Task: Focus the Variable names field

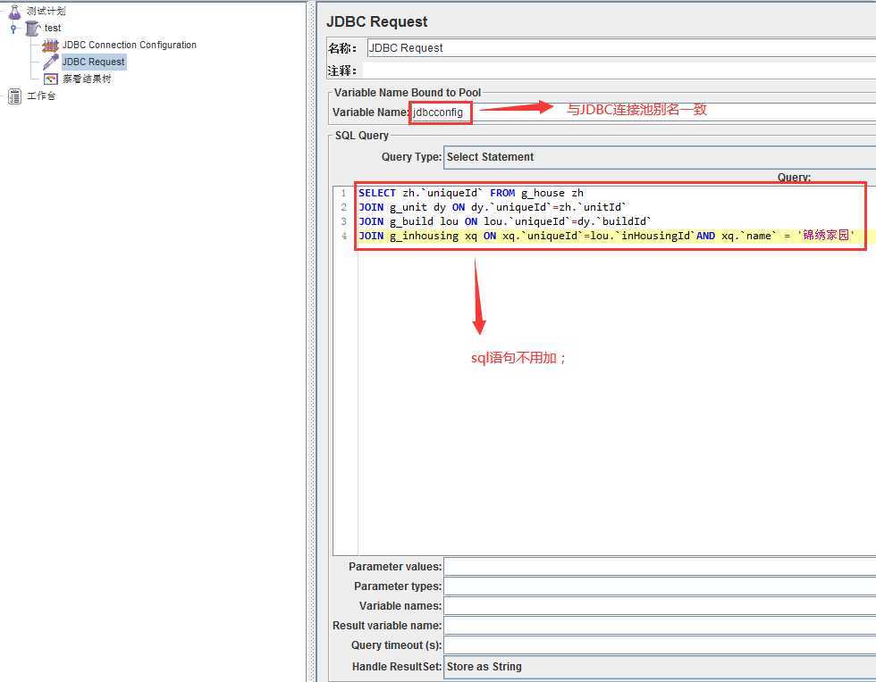Action: pos(660,606)
